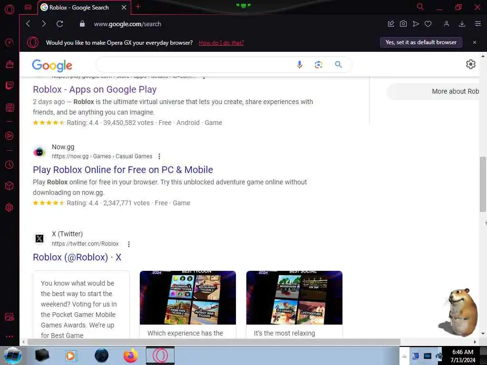Open 'Roblox - Apps on Google Play' result
Screen dimensions: 487x365
tap(95, 89)
